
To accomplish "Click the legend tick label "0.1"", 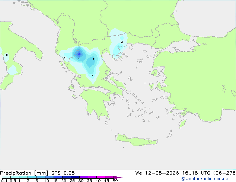I will (4, 181).
